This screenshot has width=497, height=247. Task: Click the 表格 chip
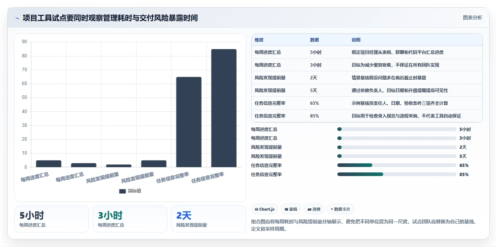click(291, 209)
